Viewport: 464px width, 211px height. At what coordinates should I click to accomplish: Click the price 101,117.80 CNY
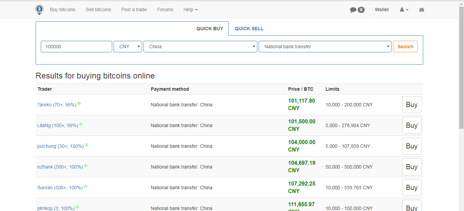click(x=302, y=104)
